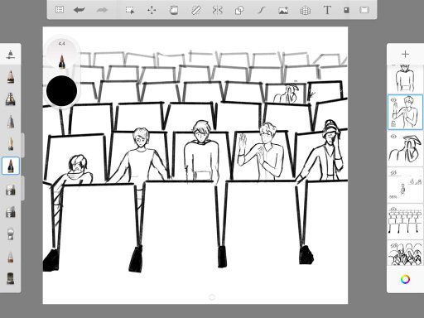Viewport: 424px width, 318px height.
Task: Open the Ruler guides tool
Action: click(195, 11)
